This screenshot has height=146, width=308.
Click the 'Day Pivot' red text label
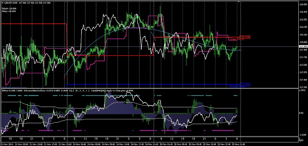point(237,39)
